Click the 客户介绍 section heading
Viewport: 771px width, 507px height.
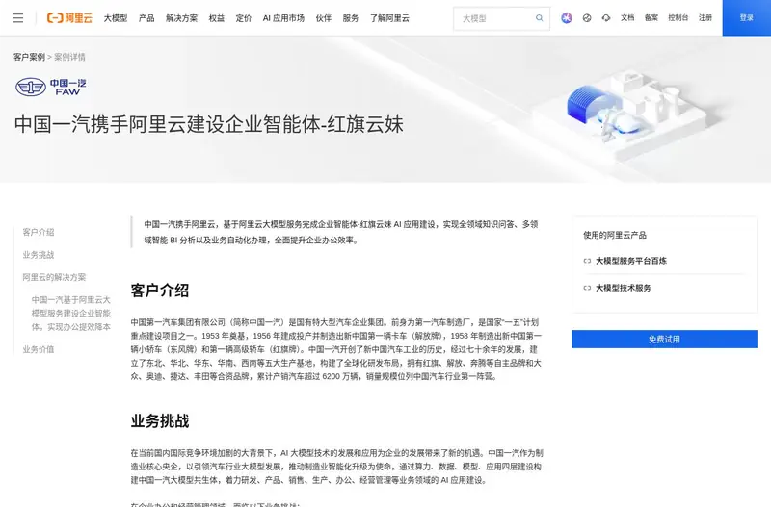pos(160,291)
